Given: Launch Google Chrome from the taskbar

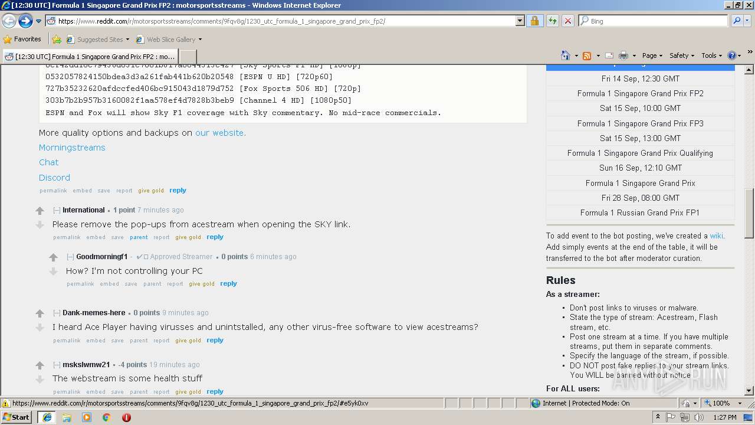Looking at the screenshot, I should tap(106, 417).
